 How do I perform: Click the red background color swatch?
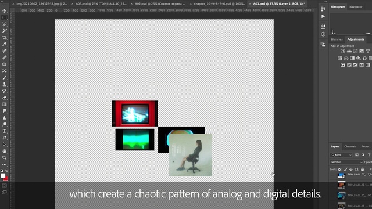click(x=6, y=179)
